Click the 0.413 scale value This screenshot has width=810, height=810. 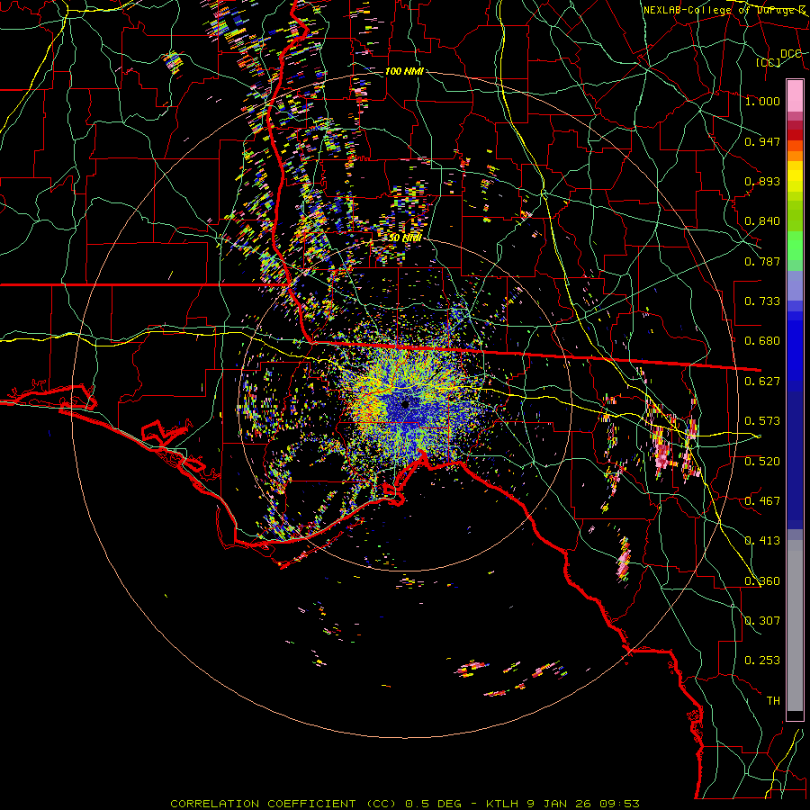[762, 541]
